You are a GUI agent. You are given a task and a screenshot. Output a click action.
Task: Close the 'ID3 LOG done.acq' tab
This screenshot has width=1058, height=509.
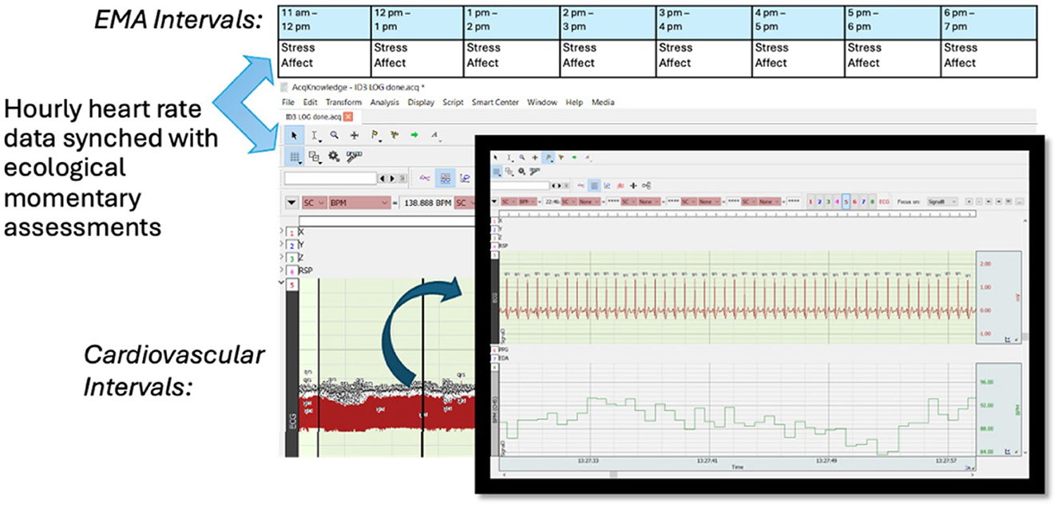348,117
